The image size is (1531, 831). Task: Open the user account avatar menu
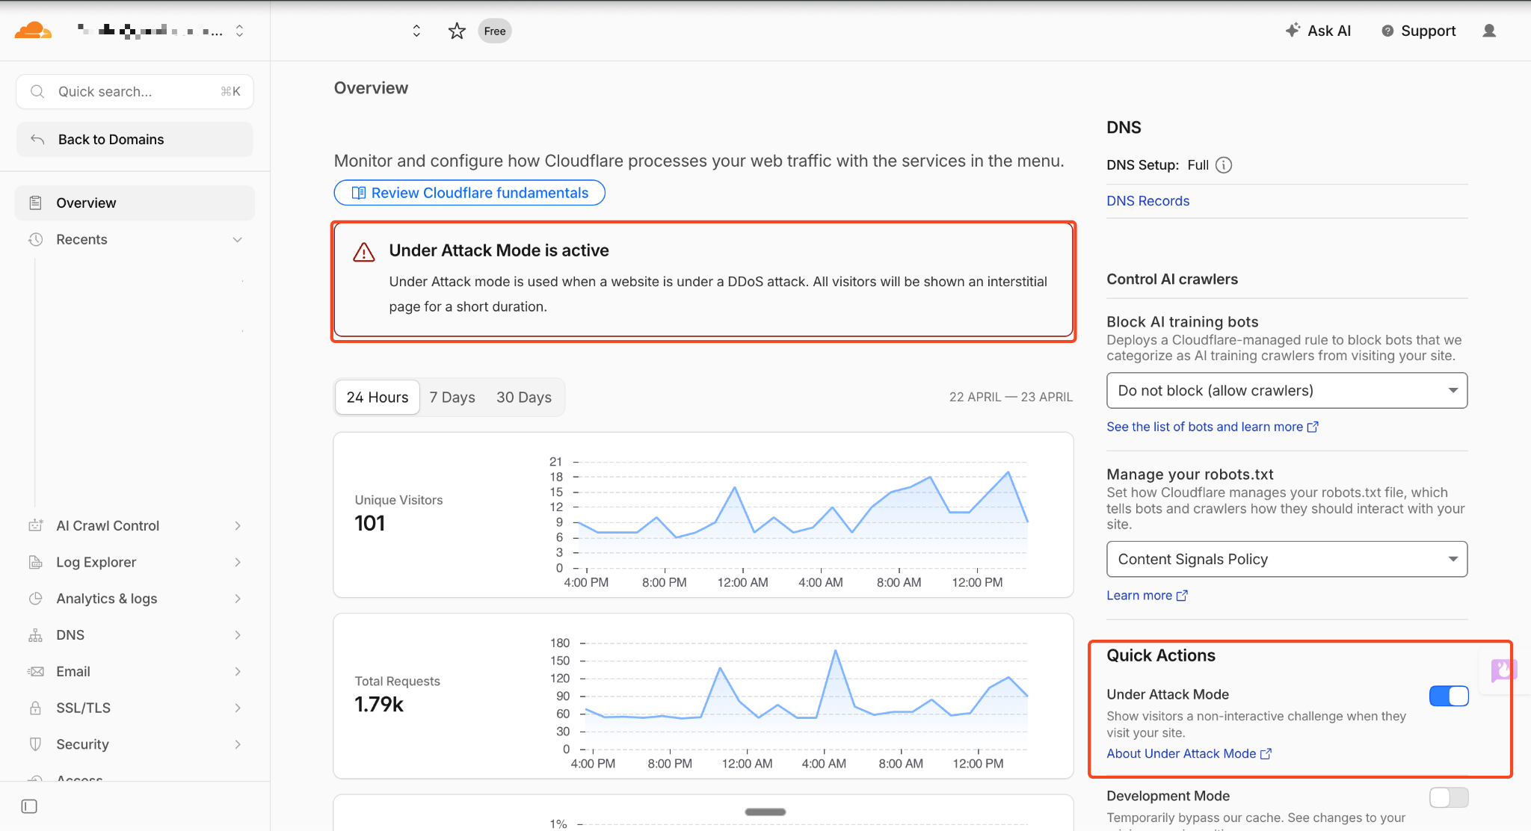tap(1488, 31)
